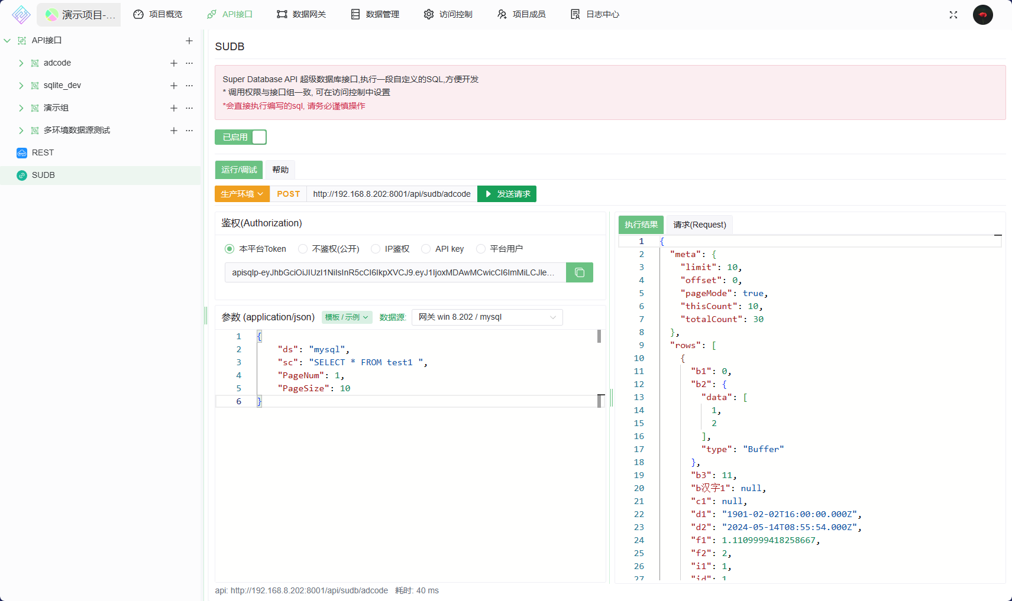
Task: Open more options for sqlite_dev group
Action: 189,86
